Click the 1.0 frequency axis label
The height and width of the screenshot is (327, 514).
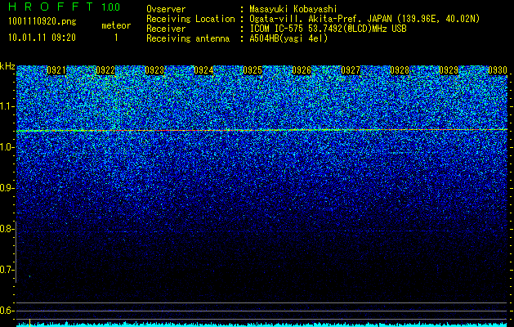coord(7,148)
